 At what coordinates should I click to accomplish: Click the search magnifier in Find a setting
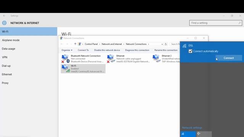pyautogui.click(x=239, y=23)
